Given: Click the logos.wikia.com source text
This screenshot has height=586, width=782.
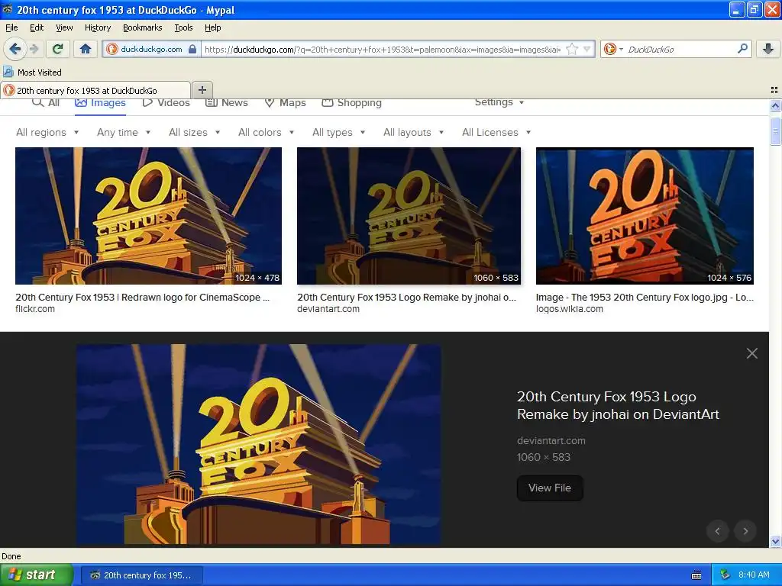Looking at the screenshot, I should click(x=570, y=309).
